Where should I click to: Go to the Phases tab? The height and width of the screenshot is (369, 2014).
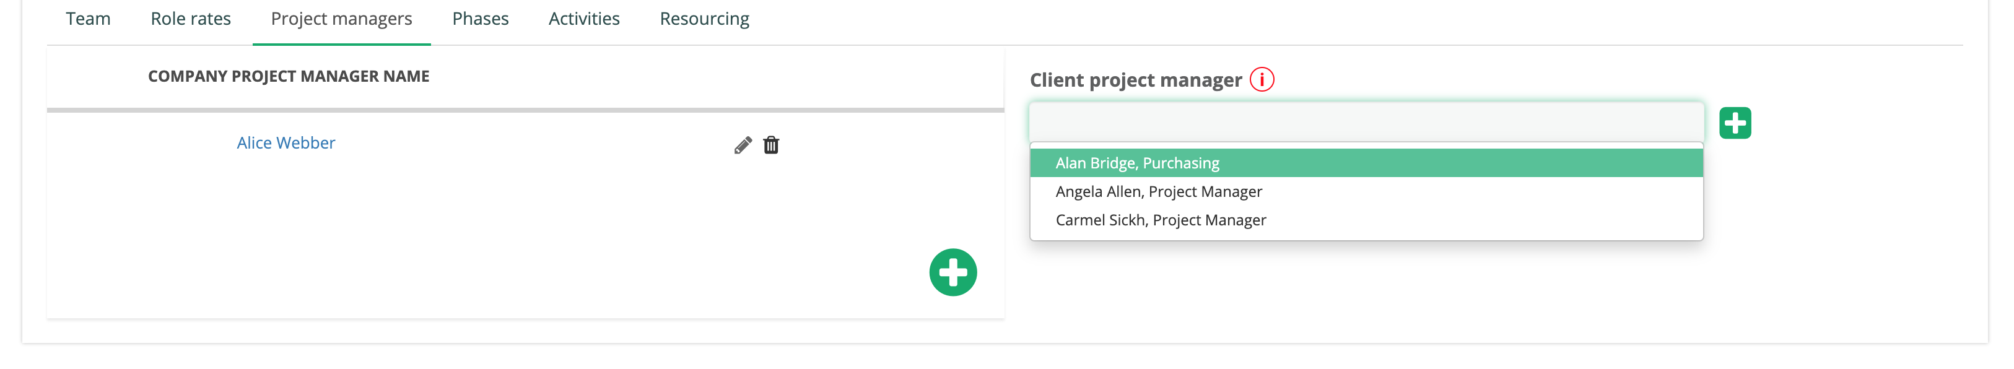pyautogui.click(x=480, y=19)
